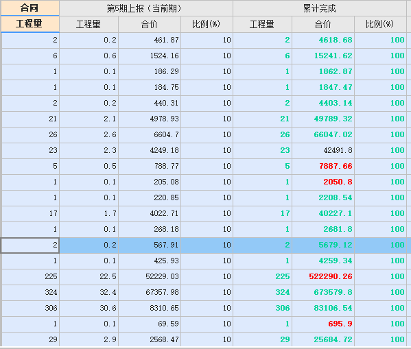
Task: Click the red cumulative total 695.9
Action: (323, 324)
